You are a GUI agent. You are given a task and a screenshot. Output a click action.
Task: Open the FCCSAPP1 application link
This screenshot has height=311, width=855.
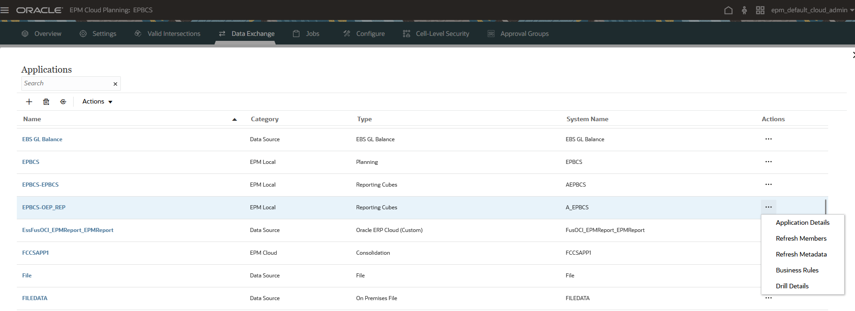[35, 253]
